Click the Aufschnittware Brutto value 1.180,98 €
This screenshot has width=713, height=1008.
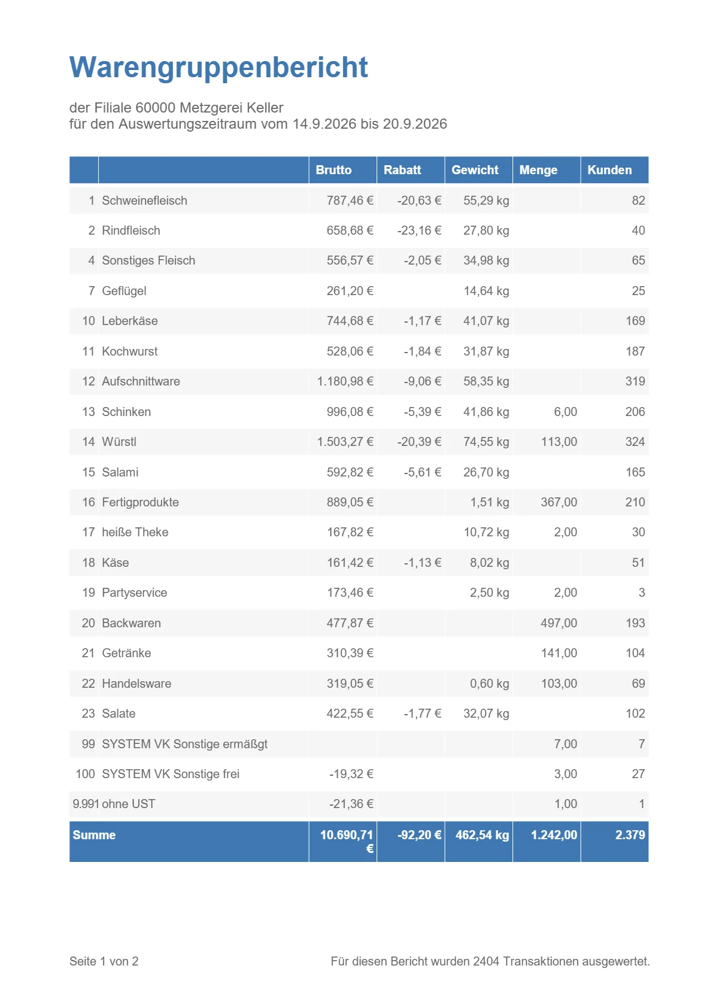pos(345,381)
